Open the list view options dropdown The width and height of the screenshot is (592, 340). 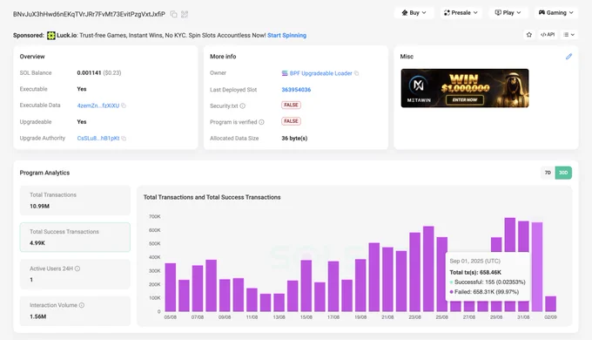pos(569,35)
